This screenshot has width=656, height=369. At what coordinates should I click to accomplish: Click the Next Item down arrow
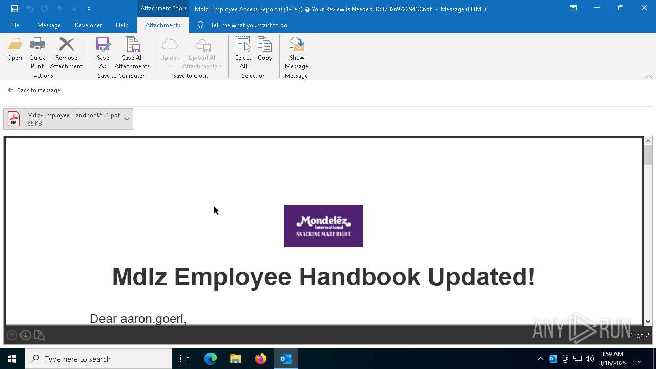[74, 9]
